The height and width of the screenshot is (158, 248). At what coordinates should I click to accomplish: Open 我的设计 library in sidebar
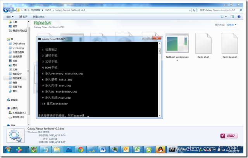coord(15,74)
